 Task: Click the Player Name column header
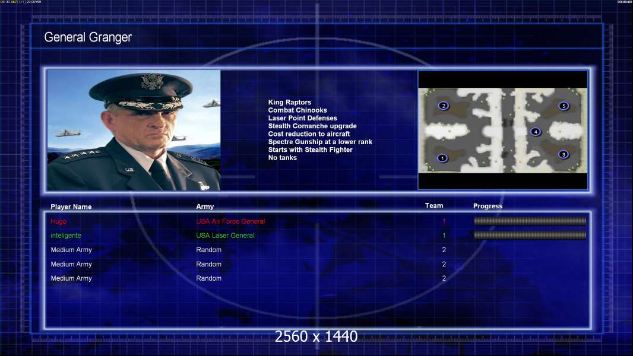(x=71, y=206)
